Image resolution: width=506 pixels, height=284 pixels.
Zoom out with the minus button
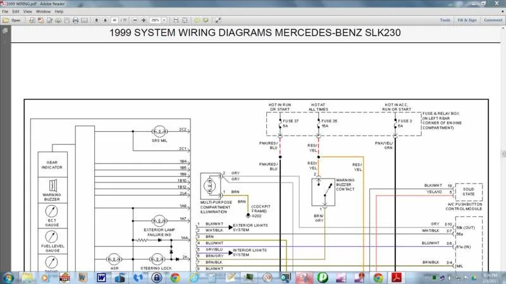tap(135, 20)
